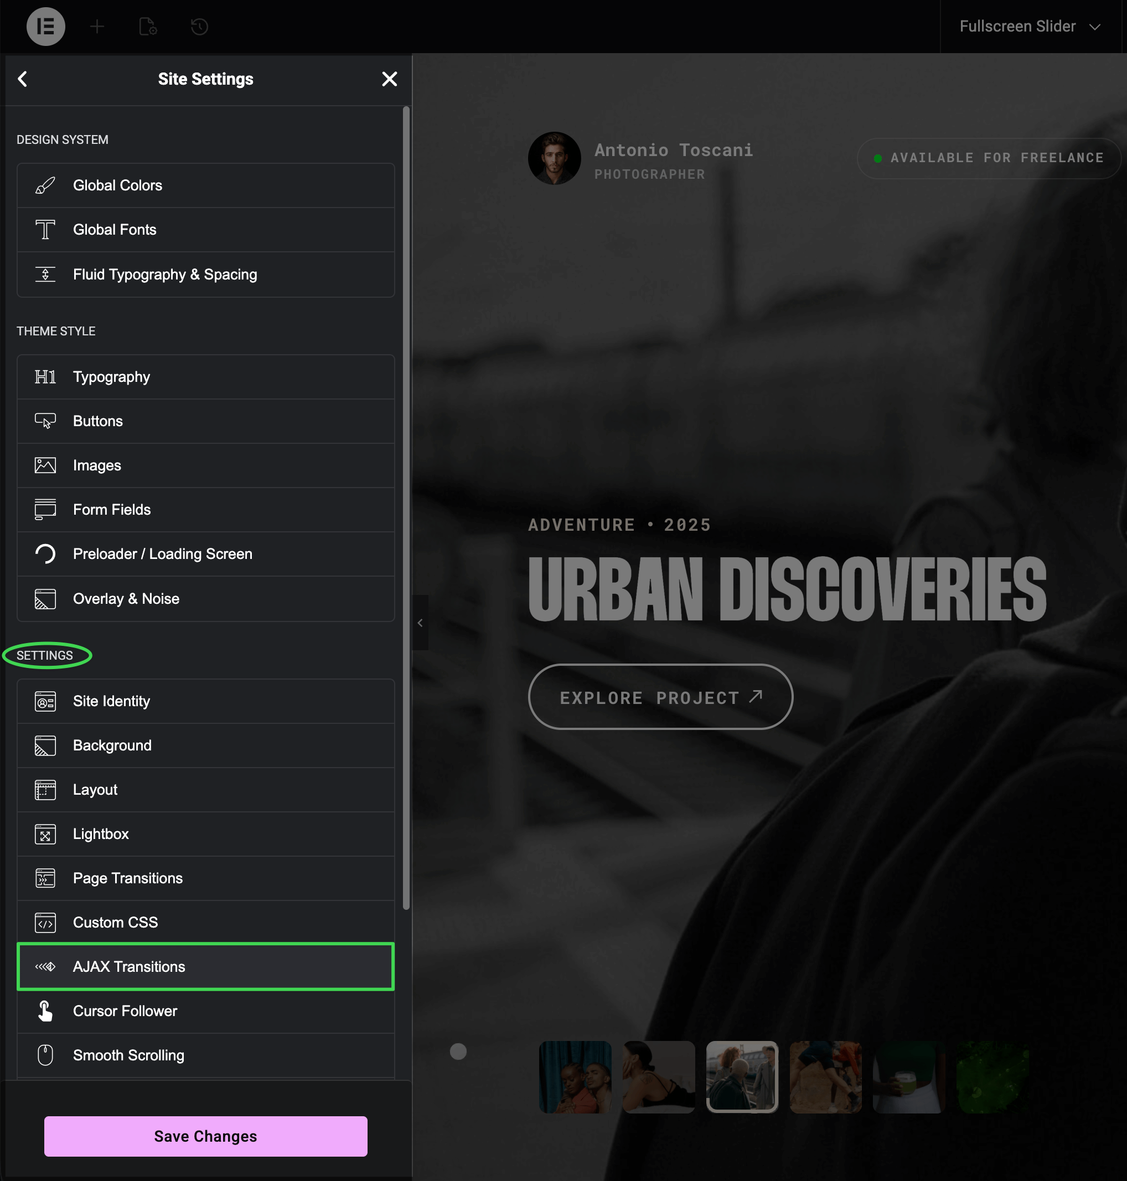Collapse the side panel with arrow handle
Viewport: 1127px width, 1181px height.
tap(420, 623)
